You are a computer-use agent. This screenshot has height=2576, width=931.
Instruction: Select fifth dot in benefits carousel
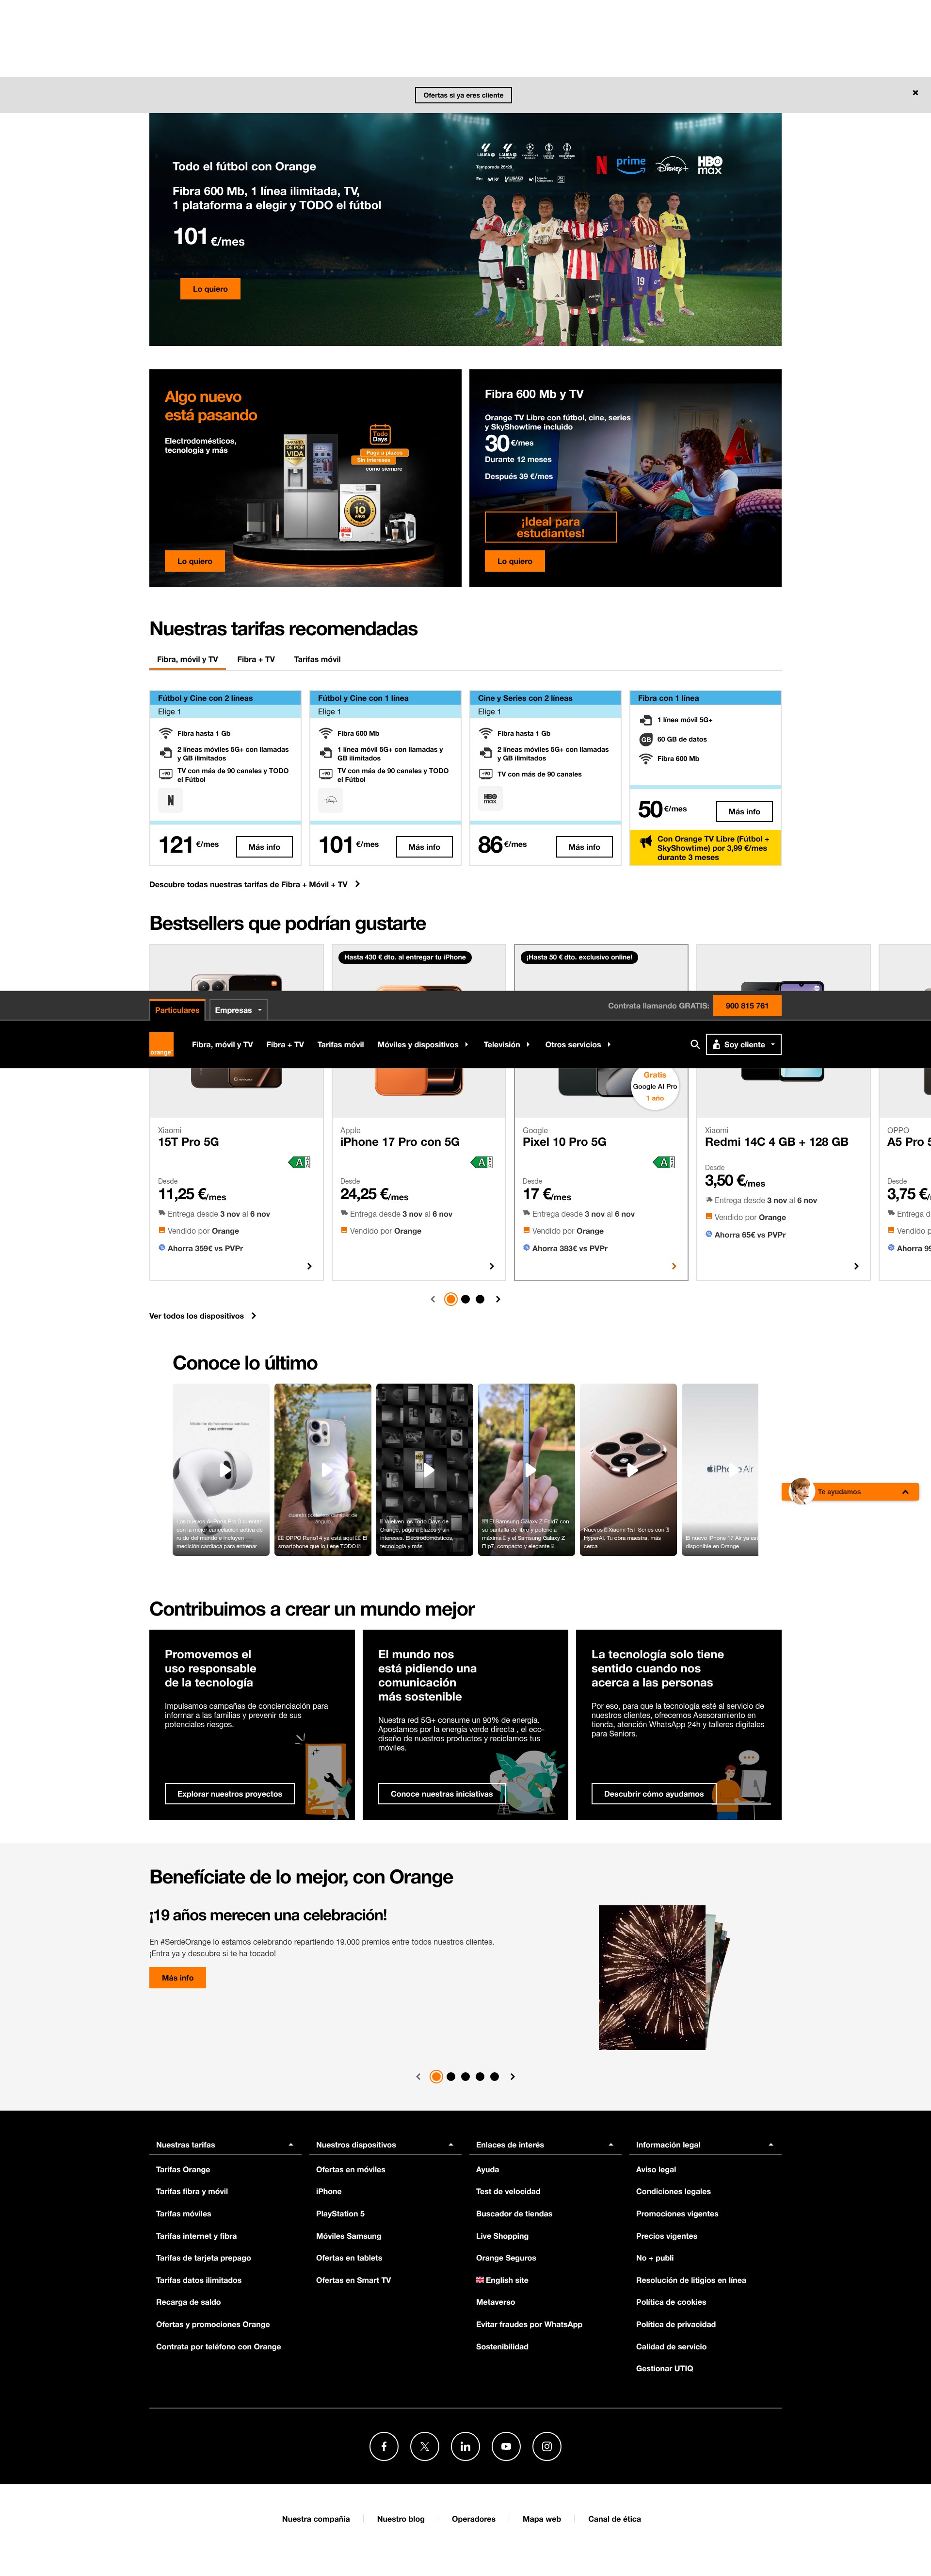click(x=495, y=2076)
